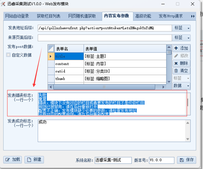Click the 修改 button
Screen dimensions: 203x169
coord(181,56)
